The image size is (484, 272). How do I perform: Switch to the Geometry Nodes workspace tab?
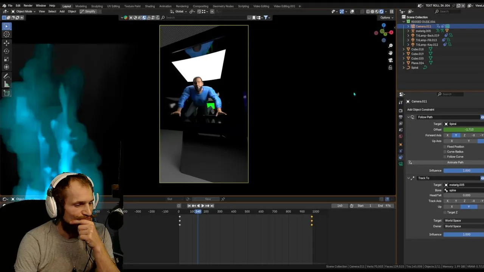coord(223,6)
